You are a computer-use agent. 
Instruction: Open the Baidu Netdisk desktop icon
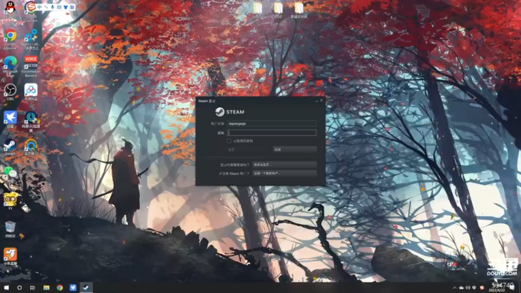coord(31,91)
